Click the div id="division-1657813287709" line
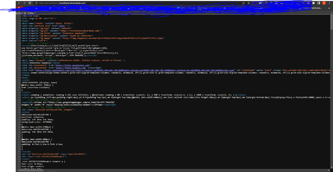 click(x=54, y=154)
